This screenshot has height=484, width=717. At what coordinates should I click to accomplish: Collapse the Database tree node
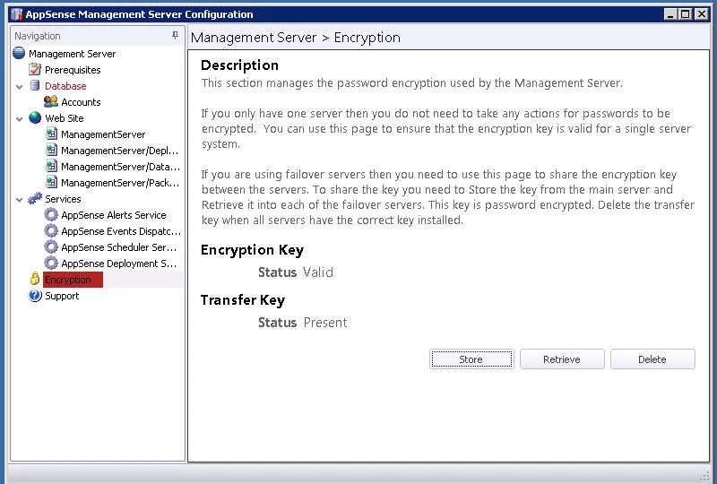tap(19, 86)
